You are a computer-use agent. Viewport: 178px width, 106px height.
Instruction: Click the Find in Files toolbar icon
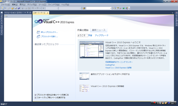[x=84, y=8]
